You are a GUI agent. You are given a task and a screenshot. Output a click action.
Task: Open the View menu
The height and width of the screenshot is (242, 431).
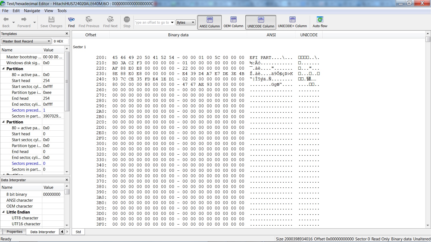pos(49,11)
